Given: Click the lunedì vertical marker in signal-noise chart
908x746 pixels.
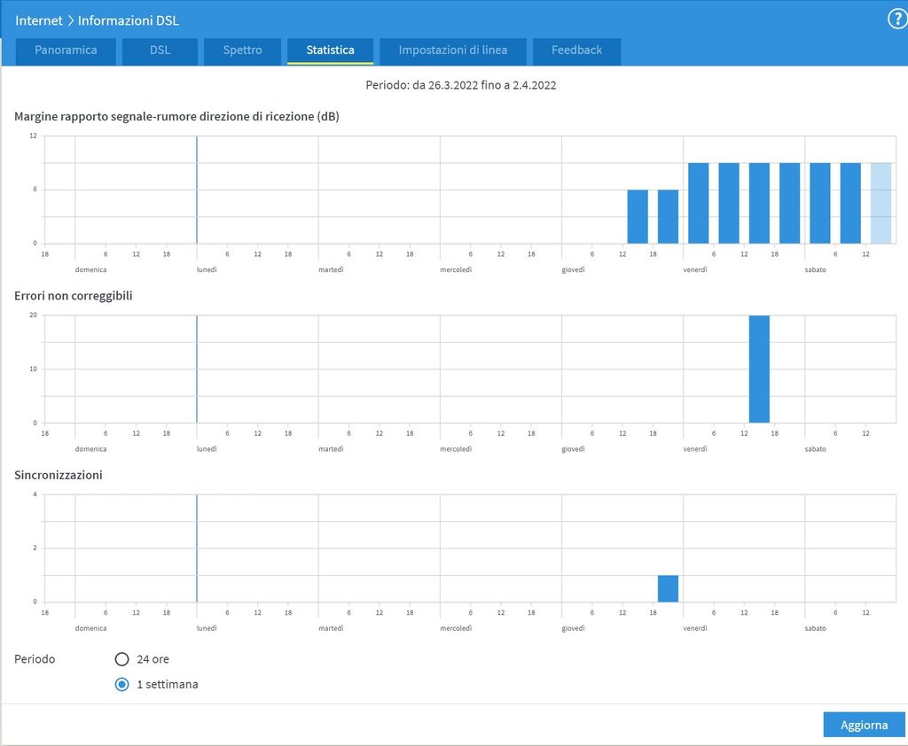Looking at the screenshot, I should click(x=196, y=190).
